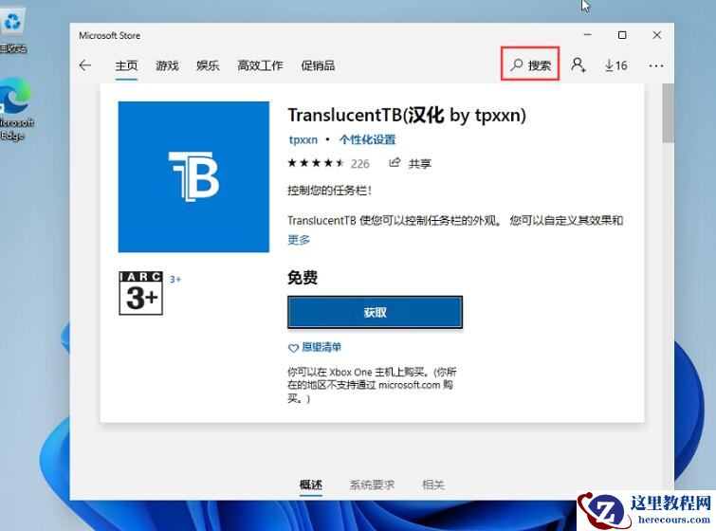Open the three-dot more menu
716x531 pixels.
click(656, 65)
